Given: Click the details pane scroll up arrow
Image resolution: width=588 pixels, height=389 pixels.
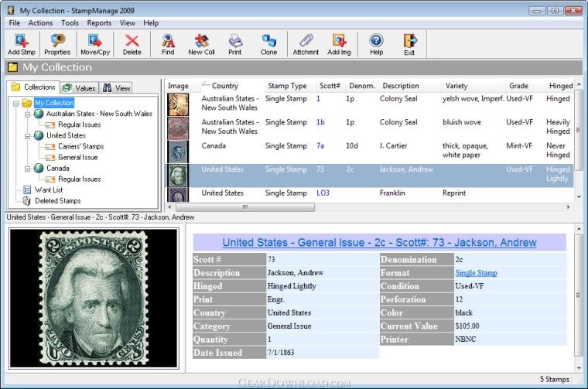Looking at the screenshot, I should pos(579,229).
